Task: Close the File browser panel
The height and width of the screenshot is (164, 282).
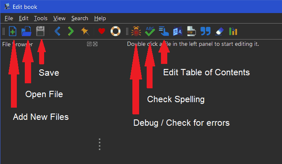Action: [95, 44]
